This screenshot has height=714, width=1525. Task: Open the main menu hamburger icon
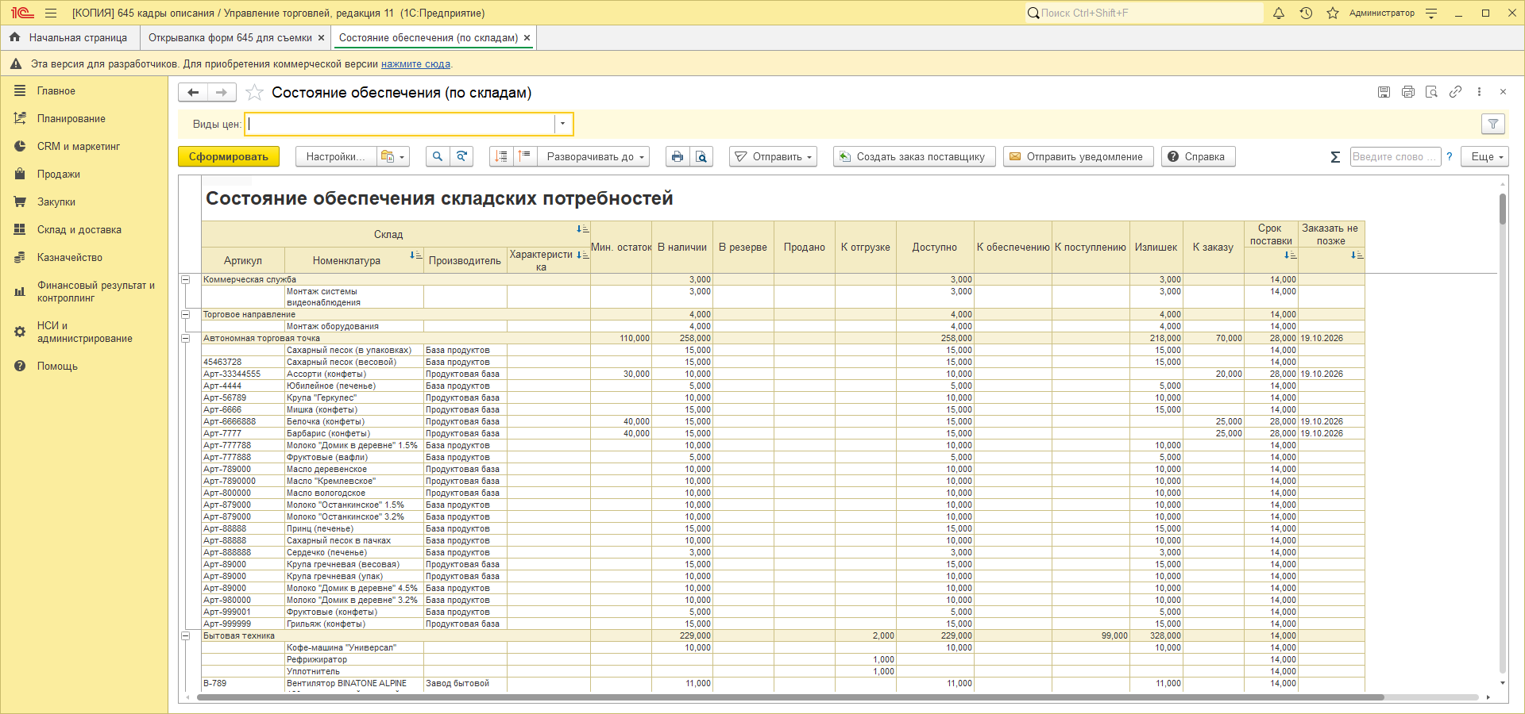click(51, 13)
